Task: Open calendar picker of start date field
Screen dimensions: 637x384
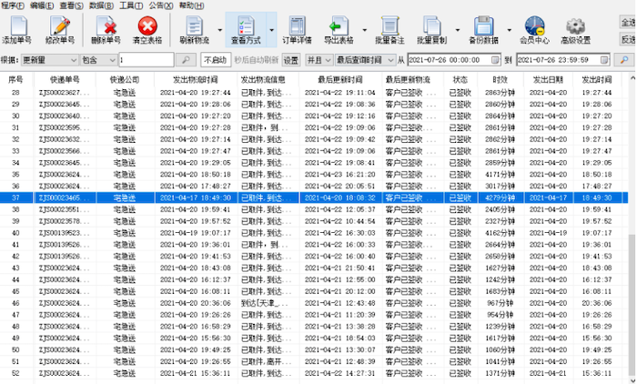Action: click(495, 60)
